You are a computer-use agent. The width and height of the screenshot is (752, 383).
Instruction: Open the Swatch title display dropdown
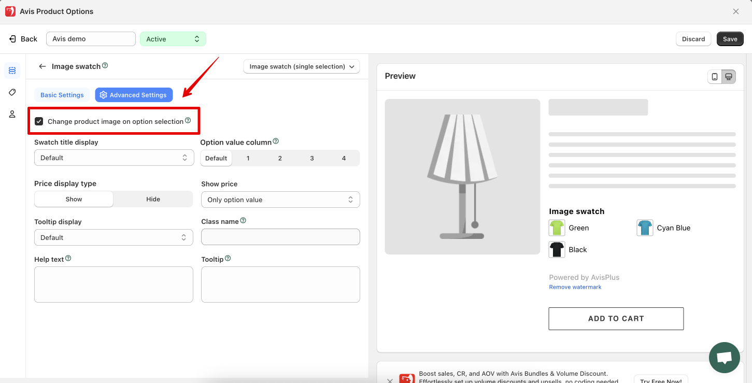(x=113, y=158)
